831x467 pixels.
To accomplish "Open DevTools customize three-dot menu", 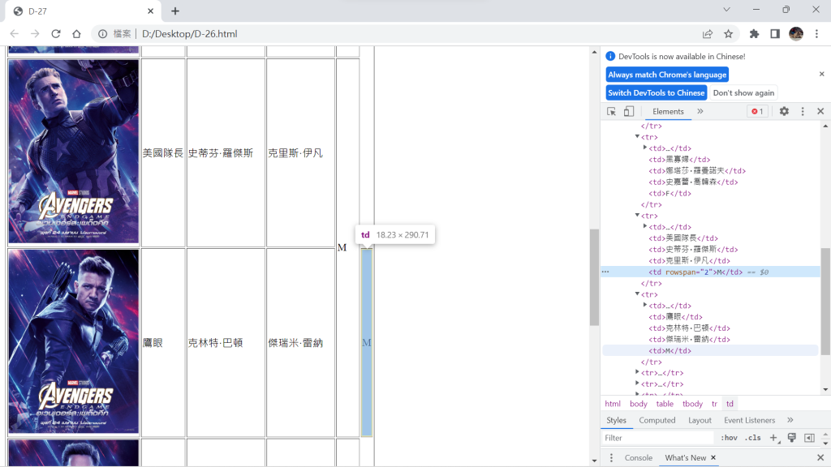I will point(803,111).
